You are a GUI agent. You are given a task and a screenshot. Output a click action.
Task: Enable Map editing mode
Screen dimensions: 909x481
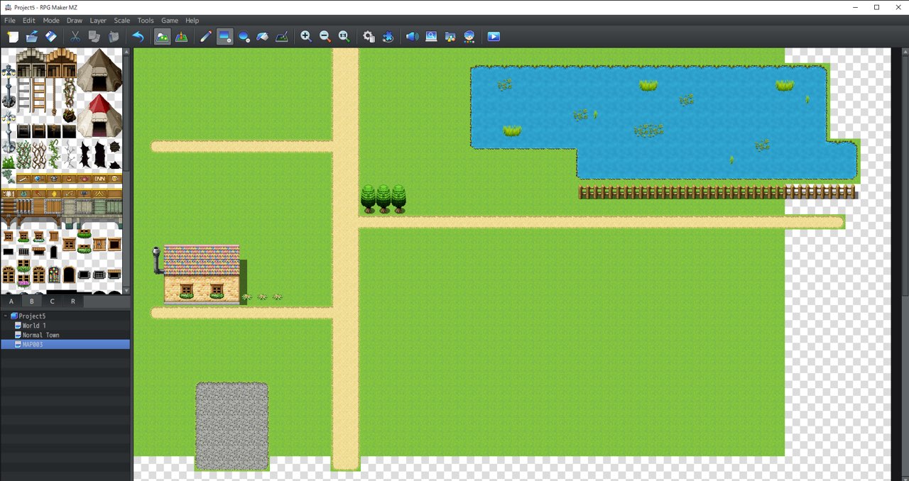click(x=162, y=36)
